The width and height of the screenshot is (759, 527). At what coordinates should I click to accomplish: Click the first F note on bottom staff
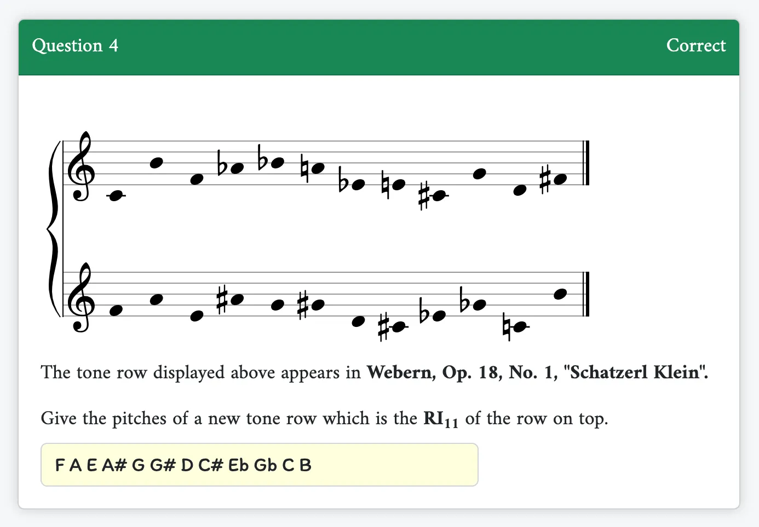(116, 311)
